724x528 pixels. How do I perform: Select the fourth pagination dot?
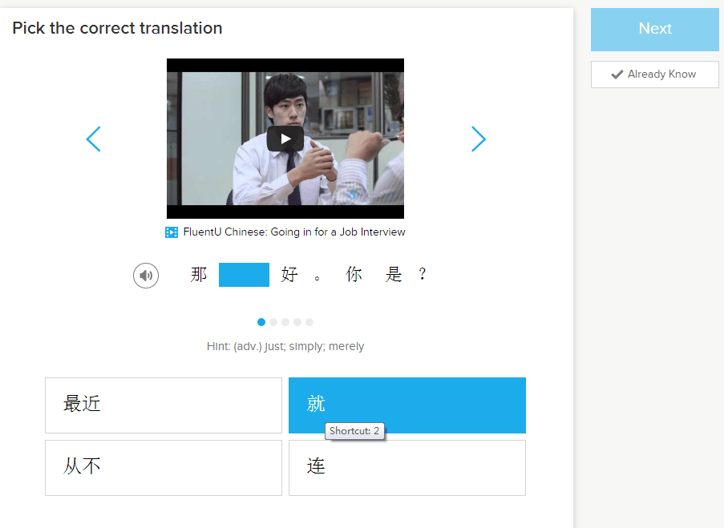[x=297, y=322]
